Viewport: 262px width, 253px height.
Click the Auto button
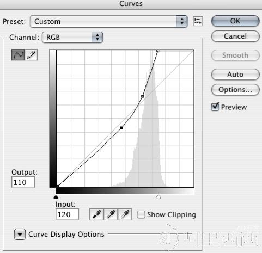coord(235,75)
